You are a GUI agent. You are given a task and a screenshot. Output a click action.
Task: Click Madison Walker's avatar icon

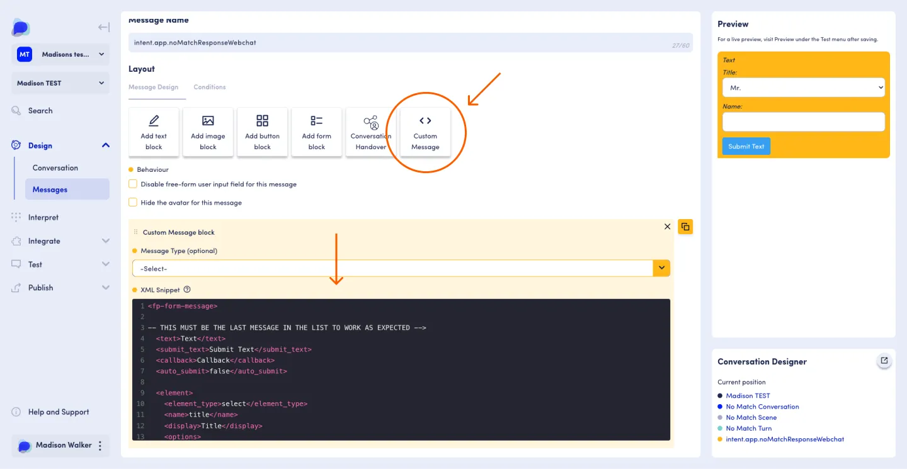pos(24,446)
